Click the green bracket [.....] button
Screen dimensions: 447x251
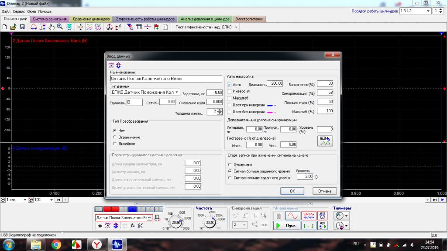(309, 226)
